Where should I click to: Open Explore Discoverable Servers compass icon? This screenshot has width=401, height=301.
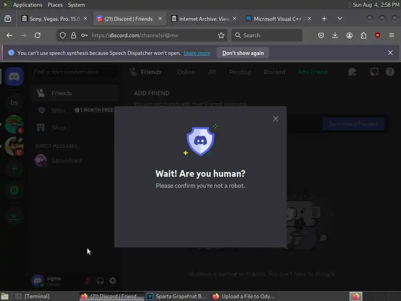(14, 190)
